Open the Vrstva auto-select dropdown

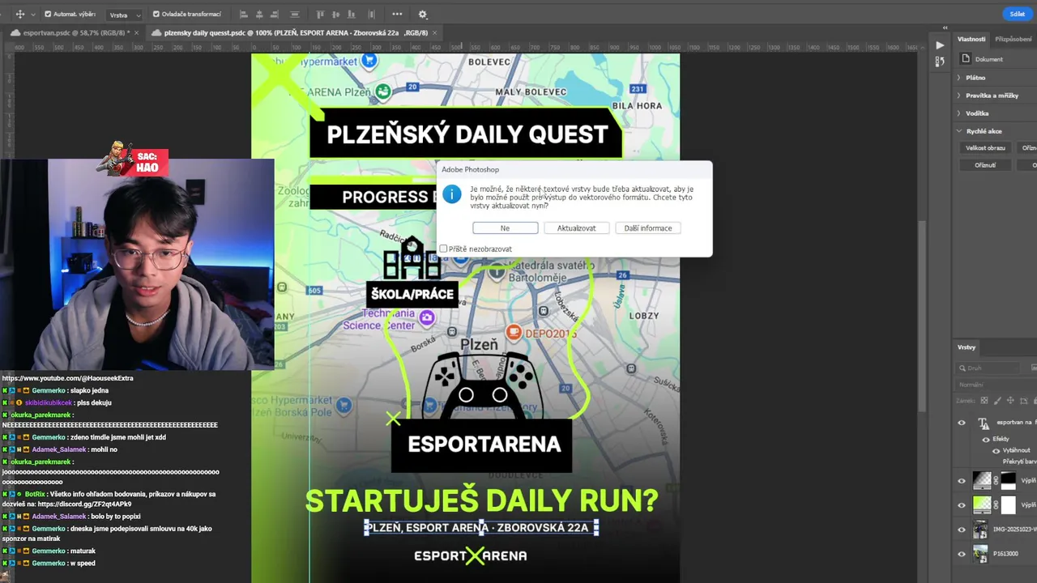[125, 15]
